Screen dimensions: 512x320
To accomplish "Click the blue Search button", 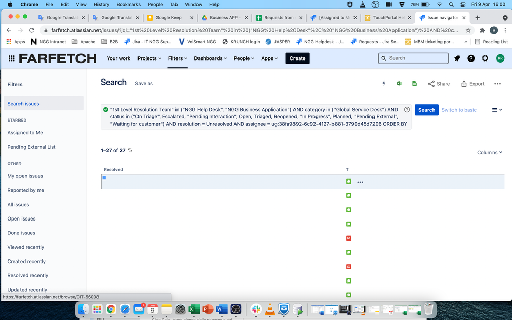I will coord(426,110).
